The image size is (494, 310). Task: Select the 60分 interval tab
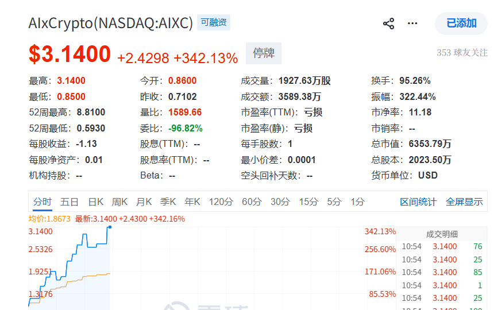tap(252, 201)
